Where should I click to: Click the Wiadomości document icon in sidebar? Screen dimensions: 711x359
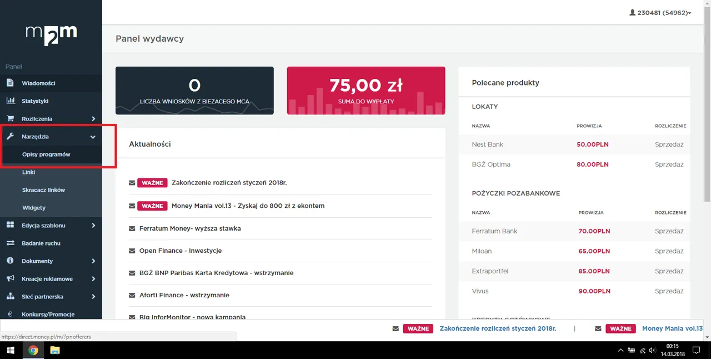coord(10,83)
